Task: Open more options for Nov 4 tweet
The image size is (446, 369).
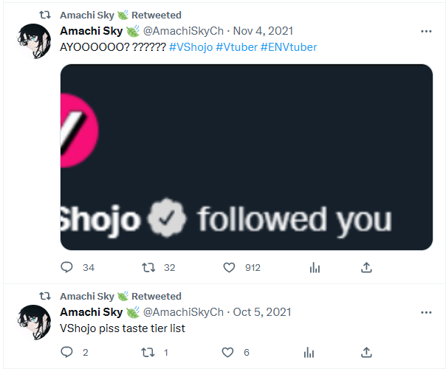Action: [426, 31]
